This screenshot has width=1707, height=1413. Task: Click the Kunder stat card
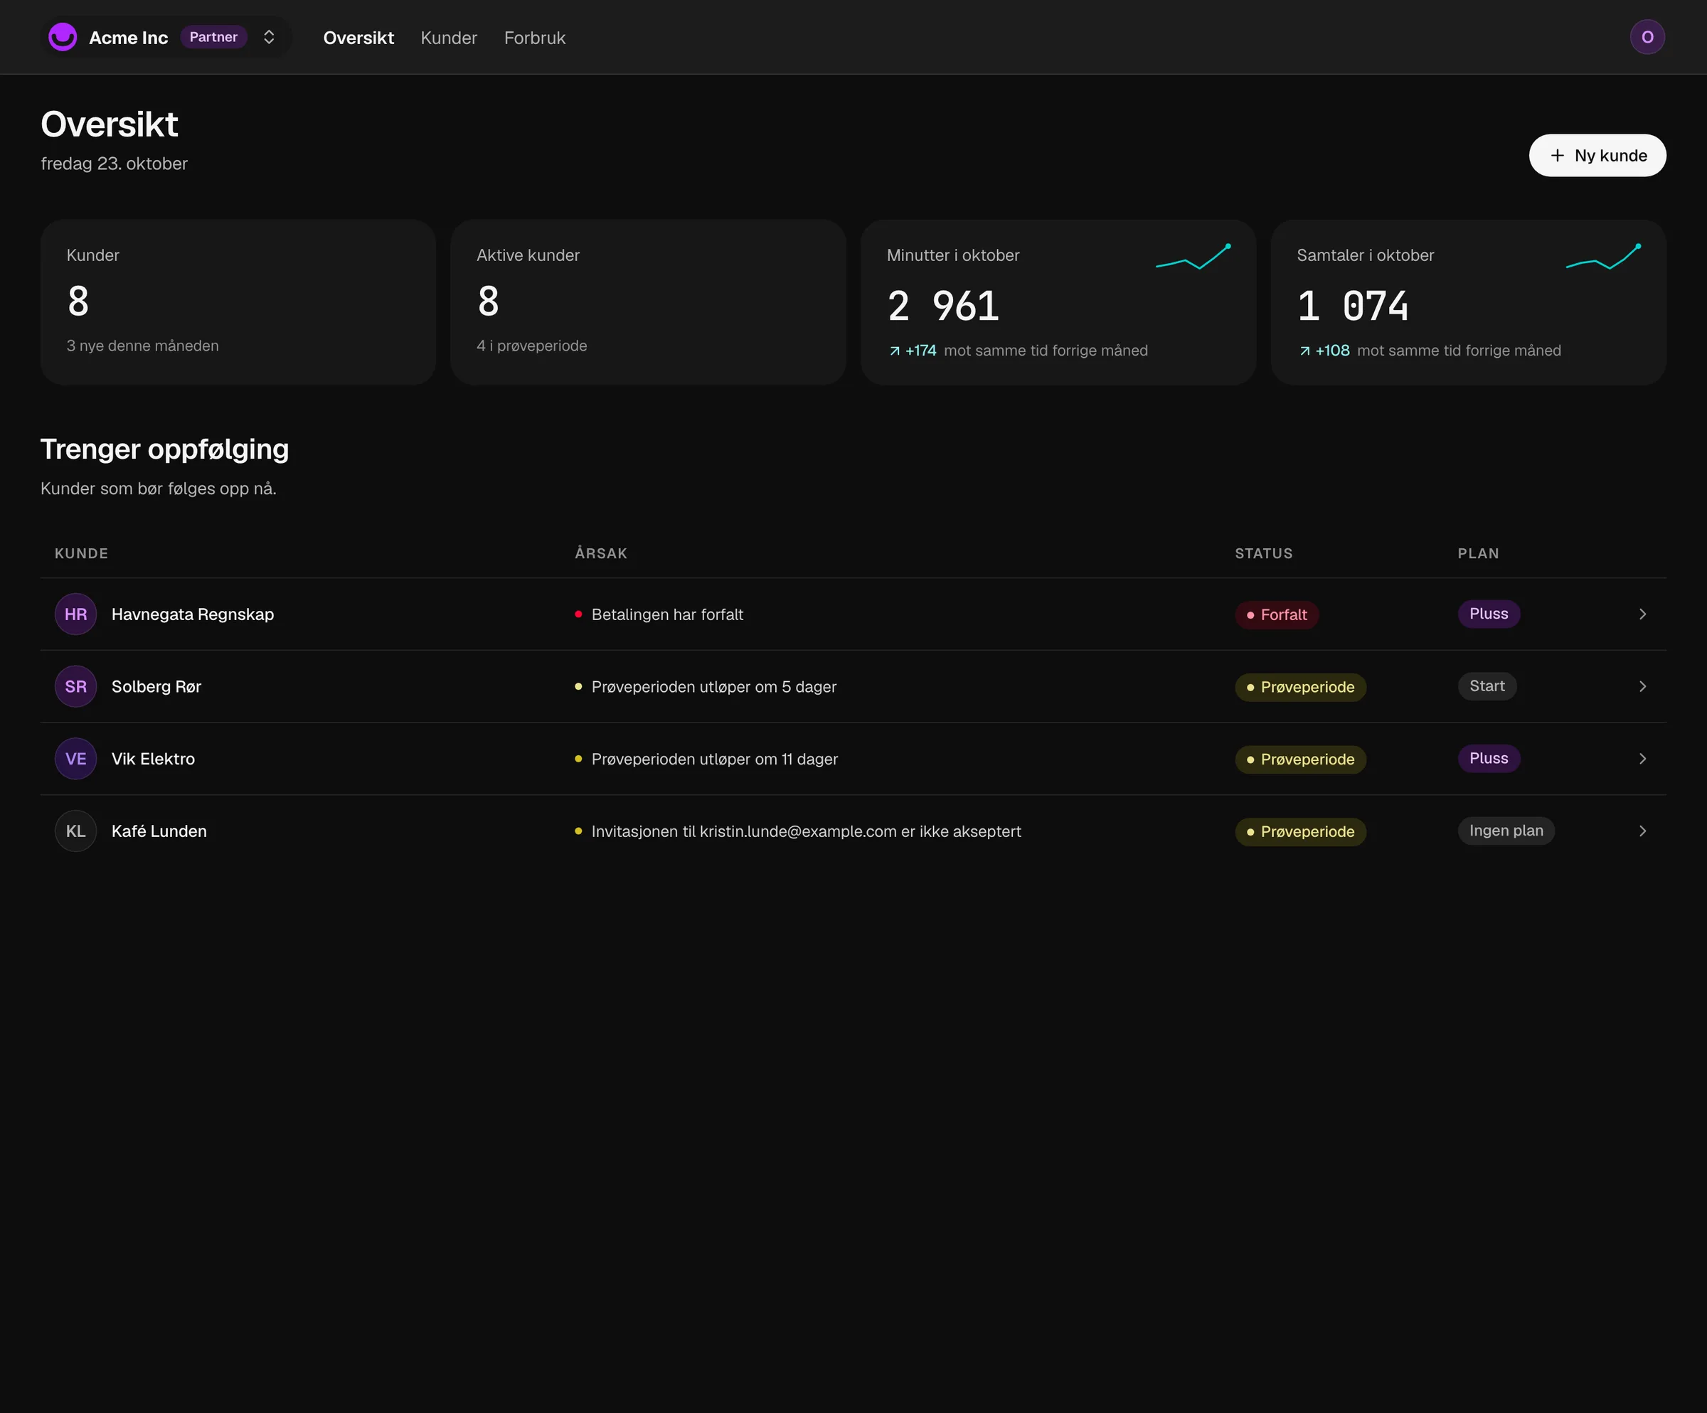[x=238, y=302]
